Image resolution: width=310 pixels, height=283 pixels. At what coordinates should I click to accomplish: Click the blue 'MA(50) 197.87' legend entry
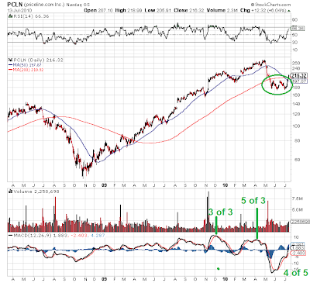click(26, 65)
